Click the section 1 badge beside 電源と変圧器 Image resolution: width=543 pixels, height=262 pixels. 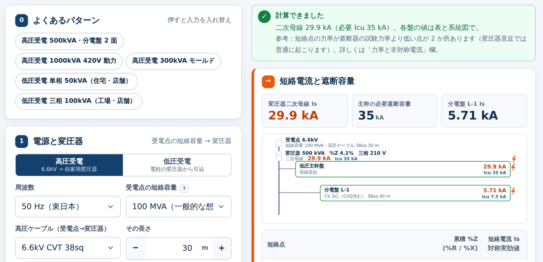22,141
